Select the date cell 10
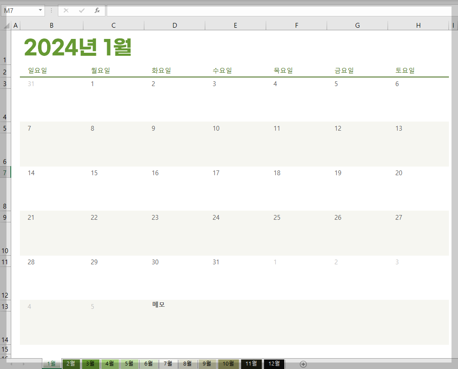 click(216, 128)
